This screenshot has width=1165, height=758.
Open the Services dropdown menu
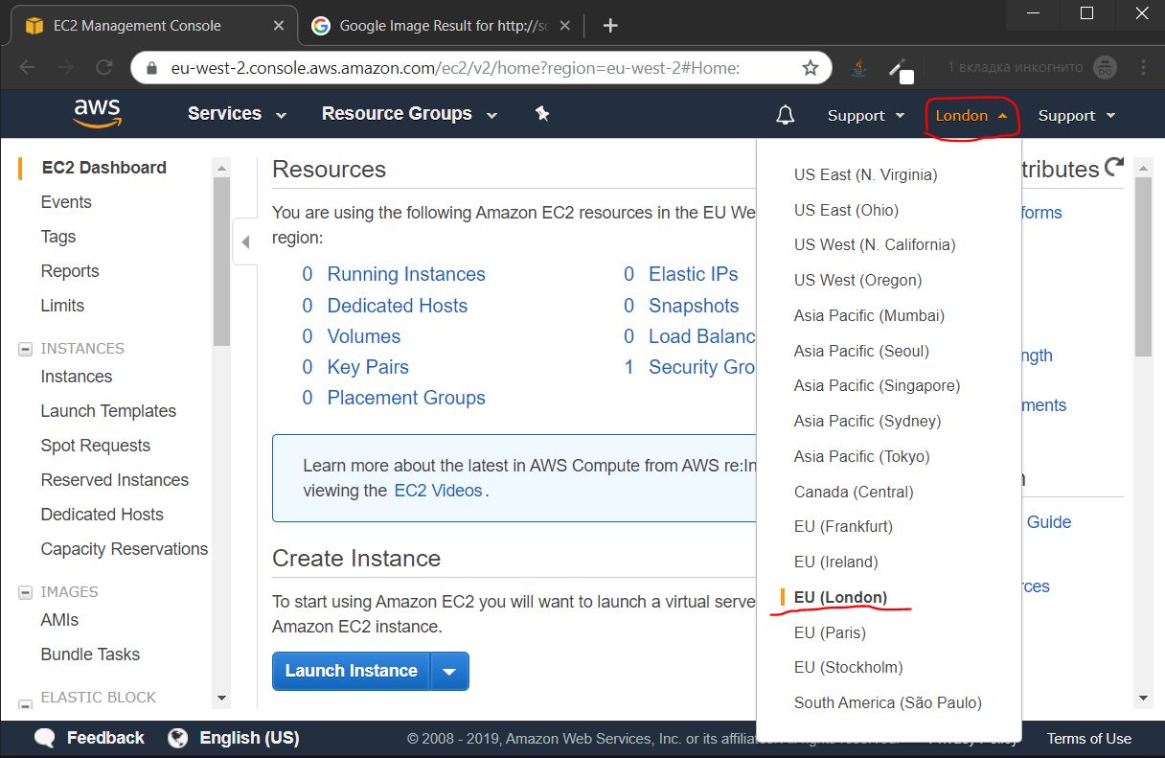pos(236,113)
